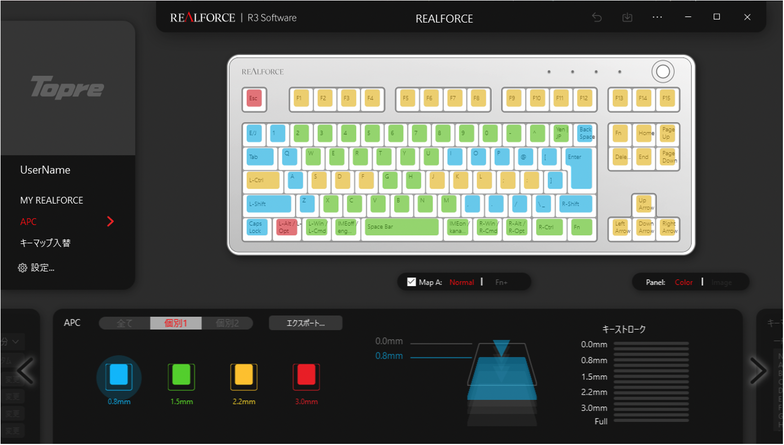Select the @ key on the keyboard
This screenshot has width=784, height=445.
pyautogui.click(x=526, y=157)
